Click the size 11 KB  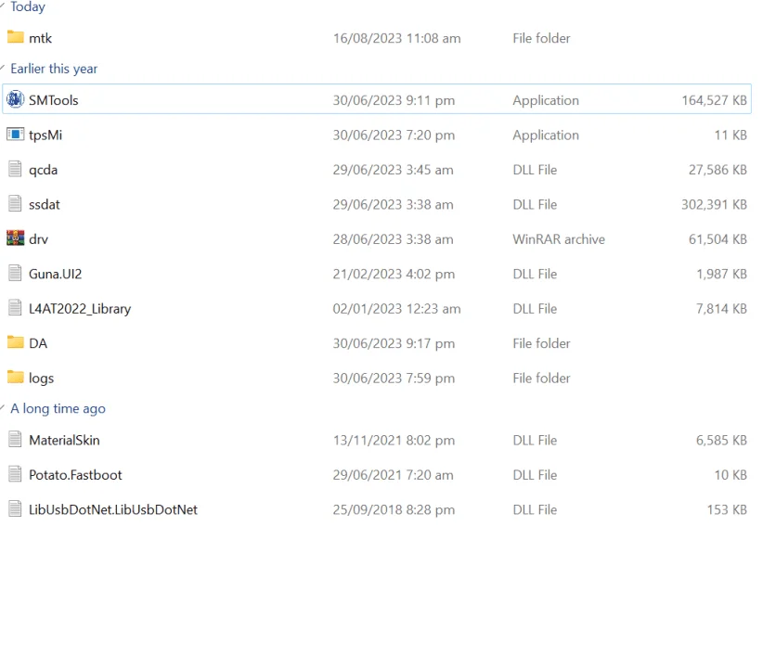point(731,135)
